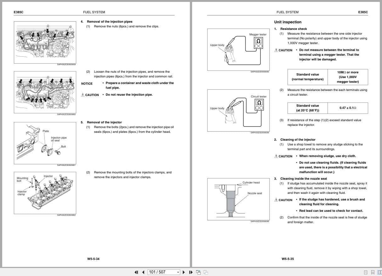Click the right page FUEL SYSTEM header
Screen dimensions: 382x276
[x=288, y=12]
